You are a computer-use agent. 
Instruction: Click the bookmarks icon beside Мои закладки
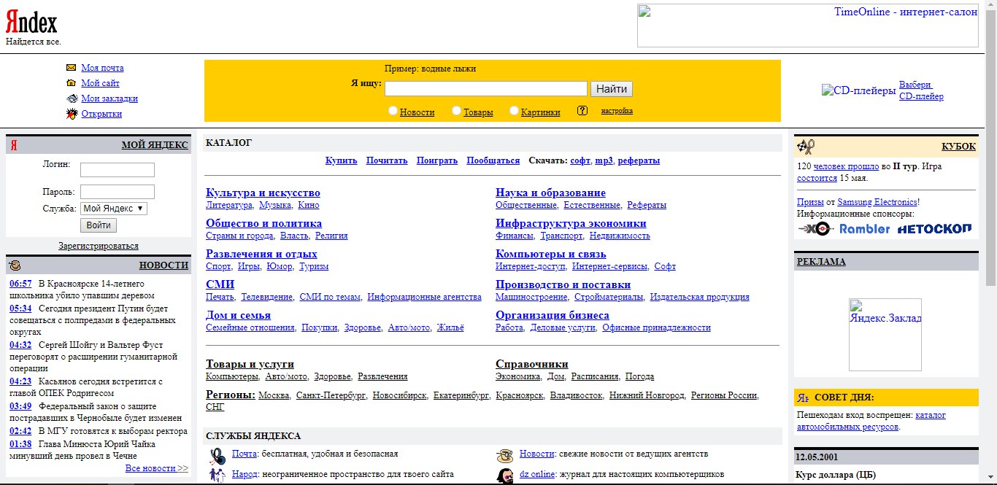click(71, 98)
